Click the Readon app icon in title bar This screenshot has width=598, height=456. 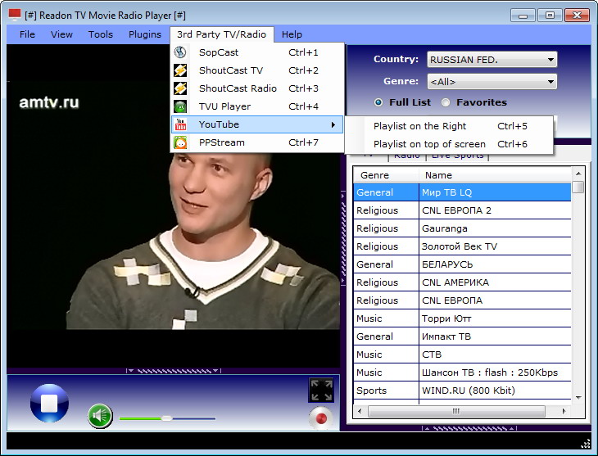coord(15,16)
